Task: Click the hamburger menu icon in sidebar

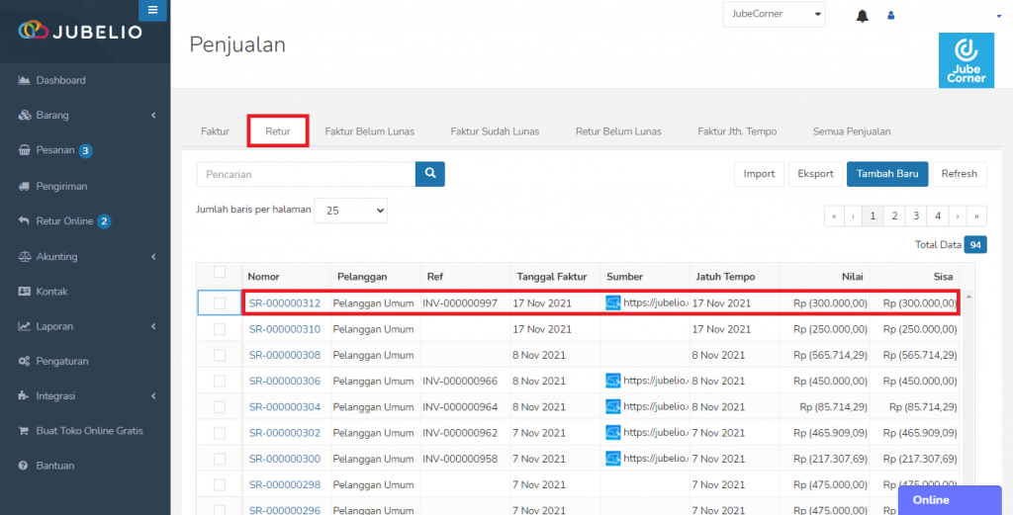Action: tap(152, 10)
